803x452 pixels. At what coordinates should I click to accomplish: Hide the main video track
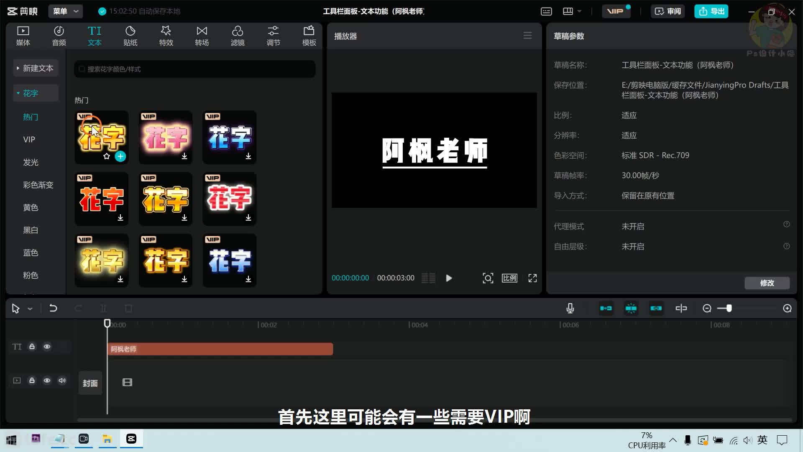47,380
